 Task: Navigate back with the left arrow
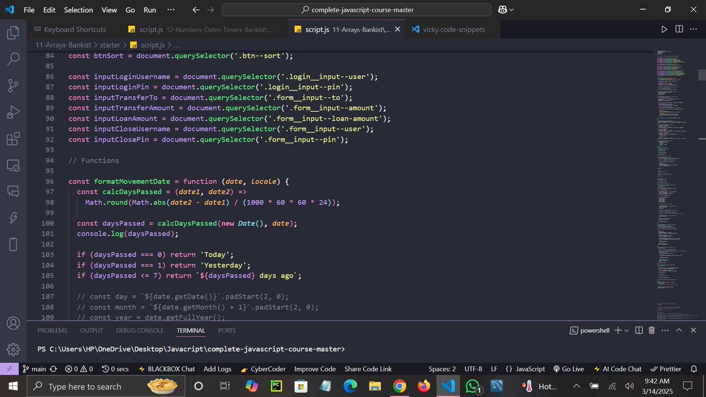(x=197, y=10)
